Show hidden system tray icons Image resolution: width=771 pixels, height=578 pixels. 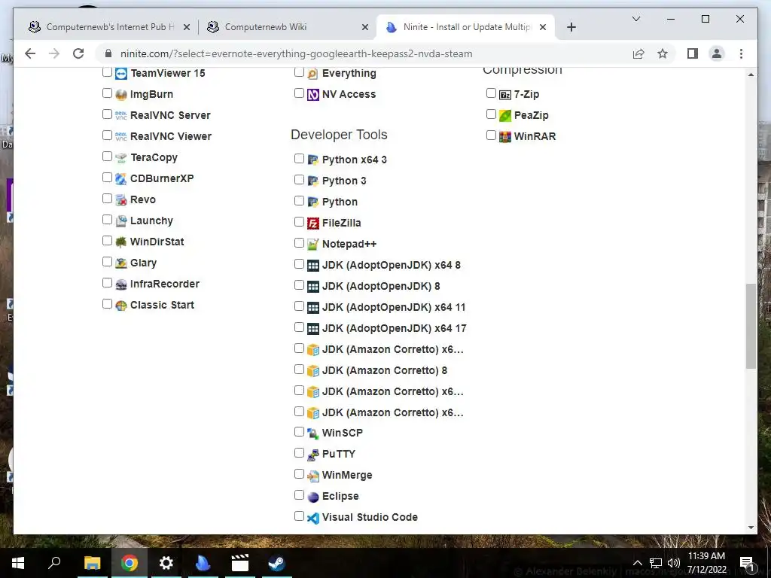(637, 563)
